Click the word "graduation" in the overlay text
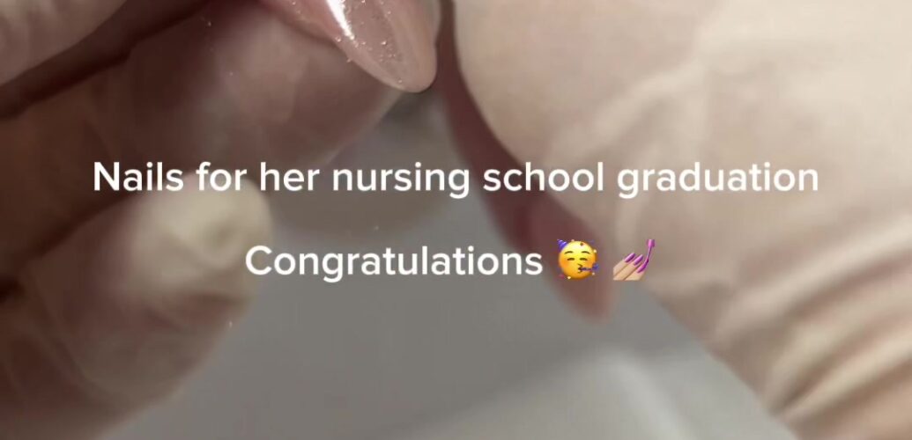 [717, 180]
